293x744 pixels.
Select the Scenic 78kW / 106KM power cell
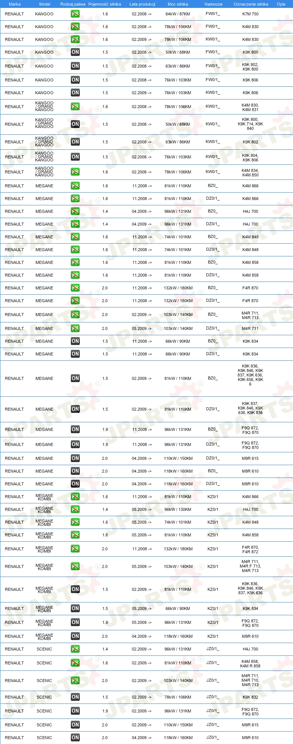point(178,697)
